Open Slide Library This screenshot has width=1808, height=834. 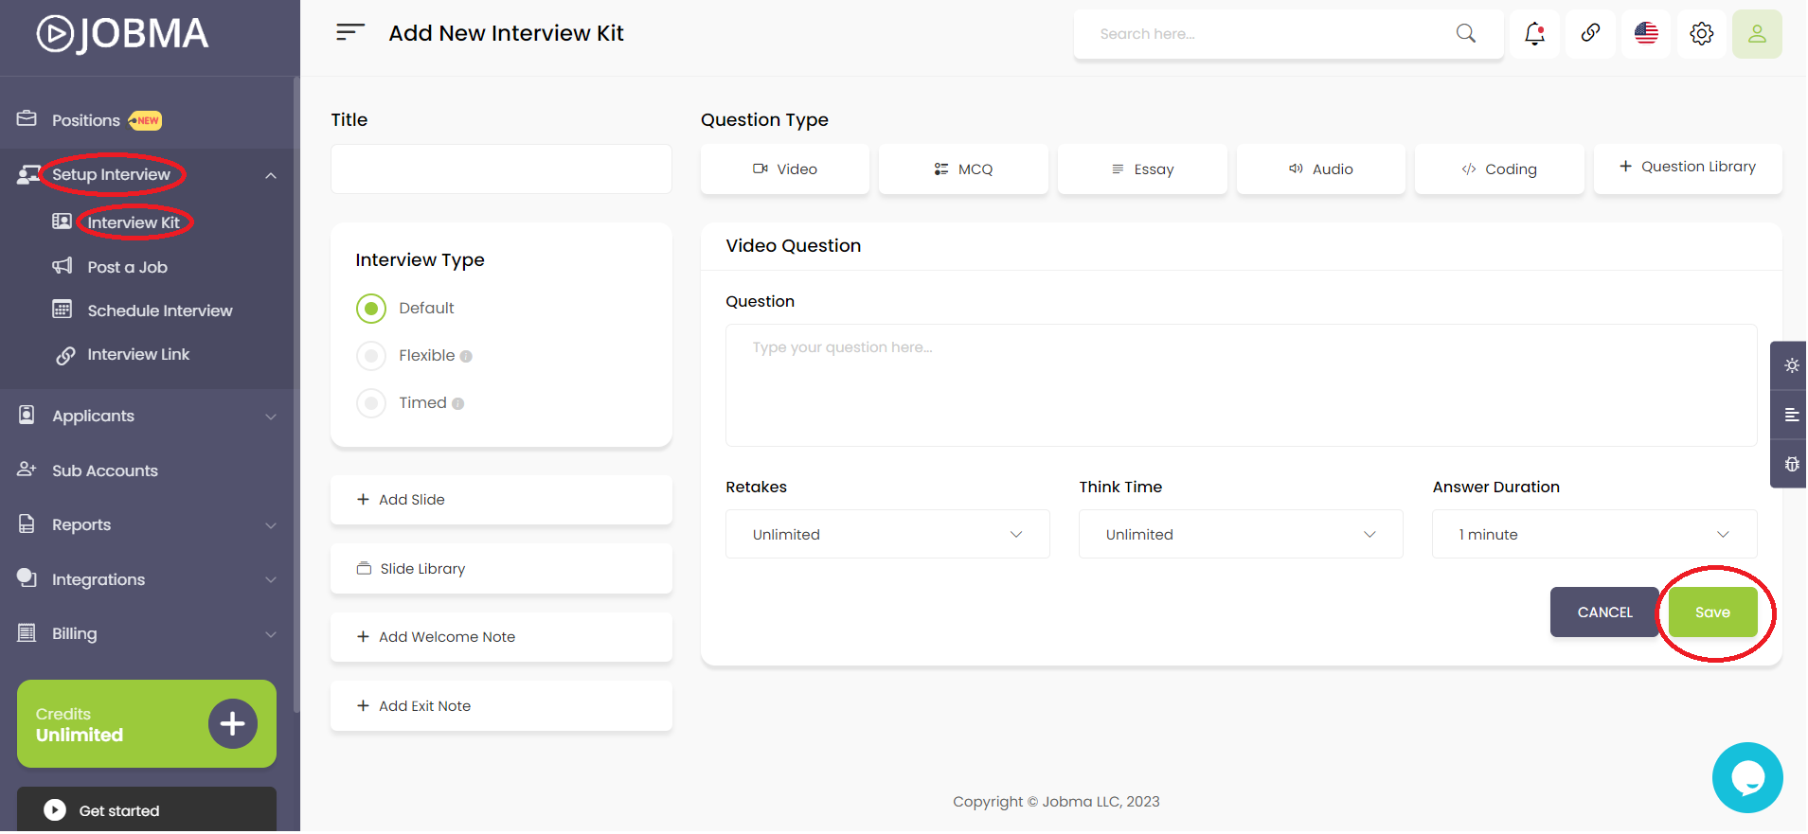tap(501, 569)
